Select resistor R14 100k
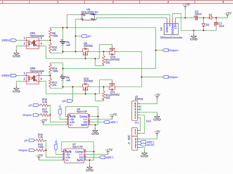The width and height of the screenshot is (233, 174). (50, 69)
